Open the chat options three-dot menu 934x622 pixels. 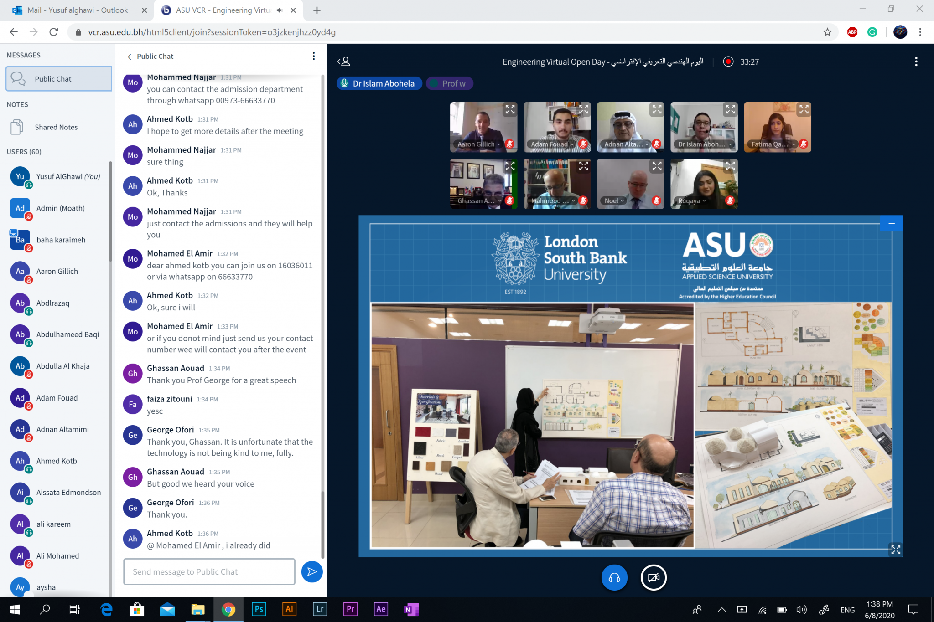coord(313,56)
